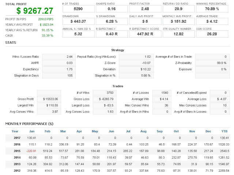Click the Year column header

pyautogui.click(x=15, y=131)
